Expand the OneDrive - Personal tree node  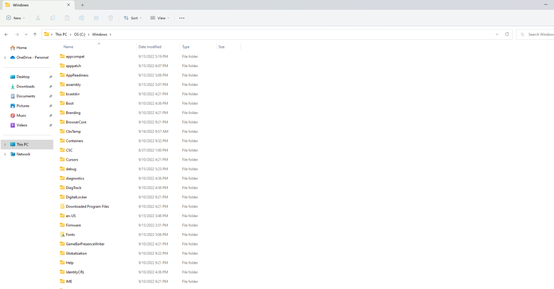click(x=5, y=57)
